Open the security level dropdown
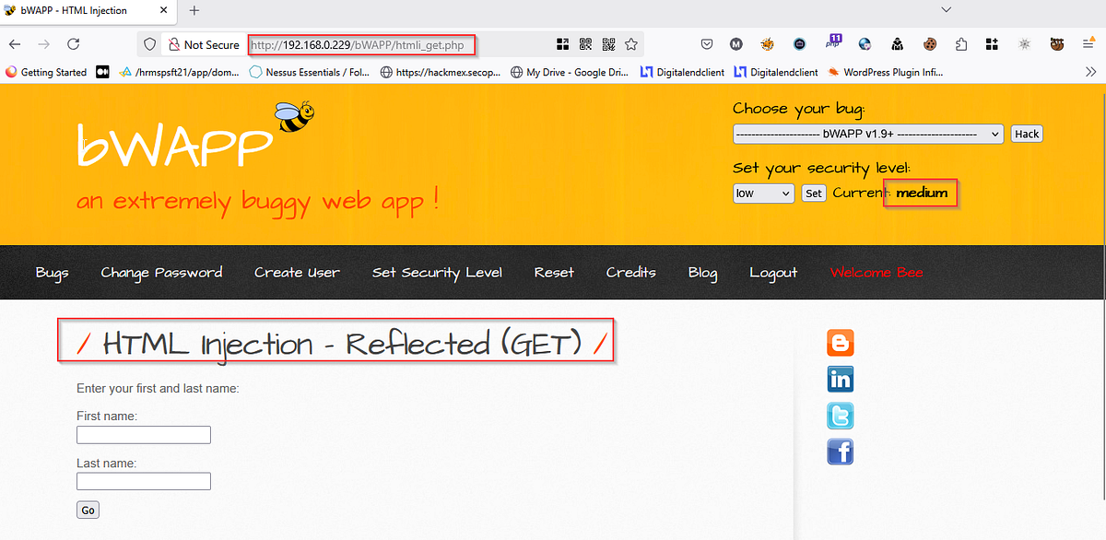The image size is (1106, 540). [762, 193]
